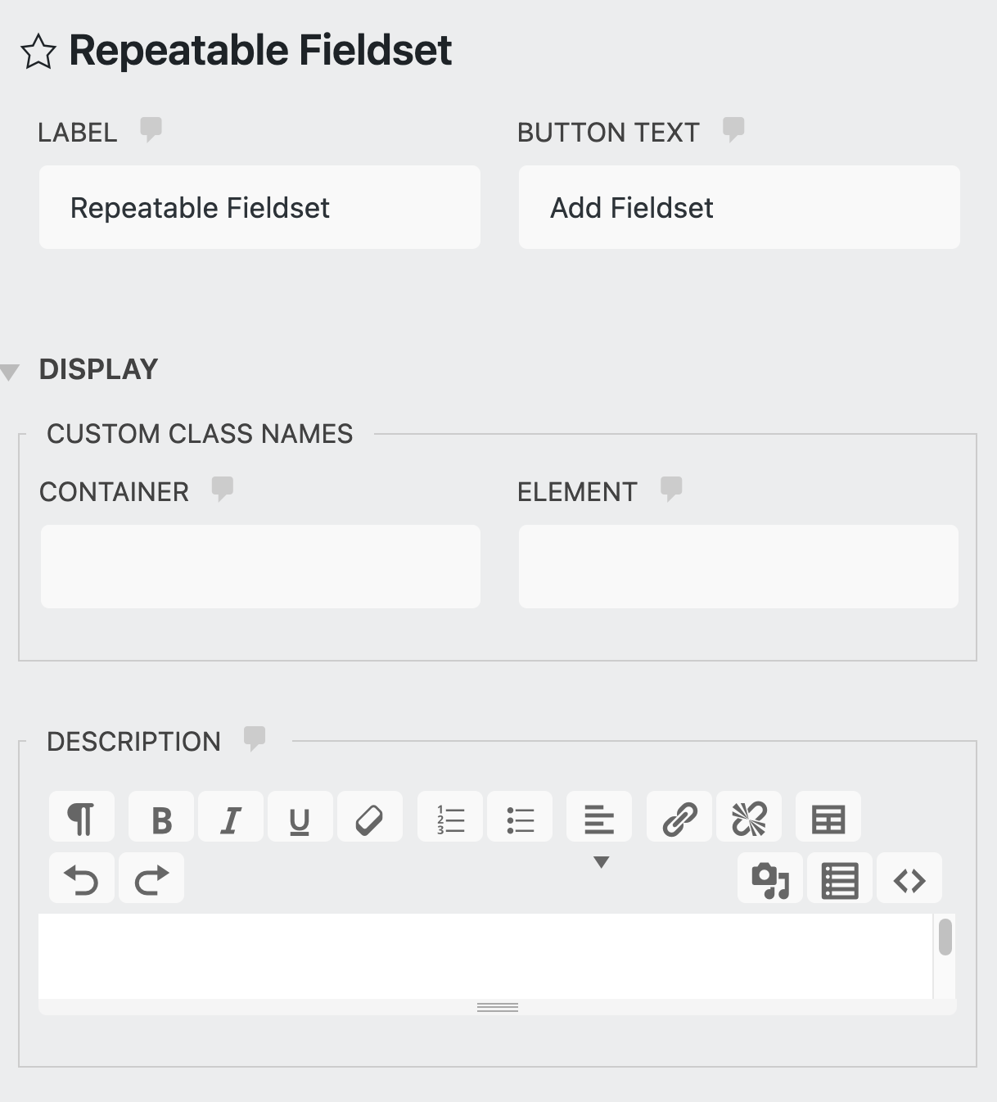
Task: Click the eraser clear formatting icon
Action: [x=370, y=817]
